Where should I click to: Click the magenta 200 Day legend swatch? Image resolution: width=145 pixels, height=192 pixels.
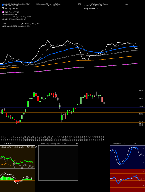pyautogui.click(x=3, y=12)
